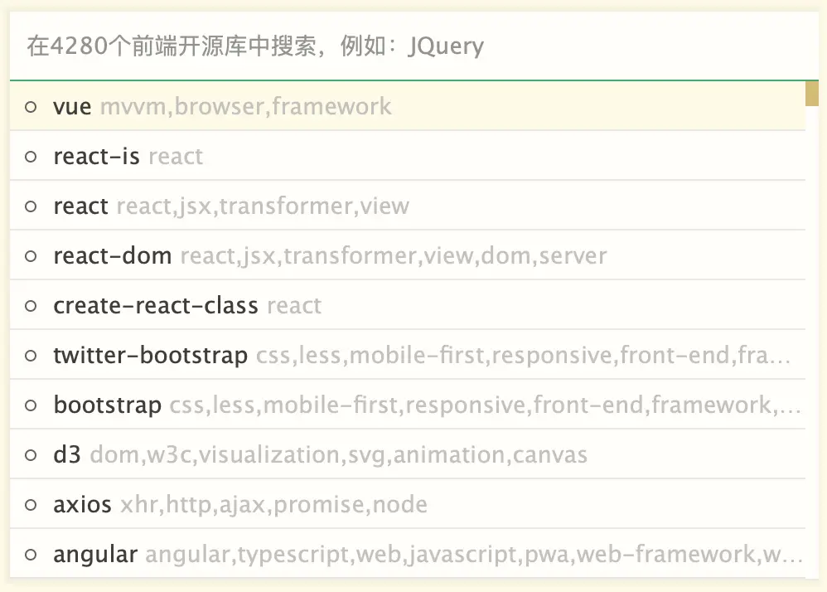This screenshot has width=827, height=592.
Task: Select the create-react-class result
Action: [407, 305]
